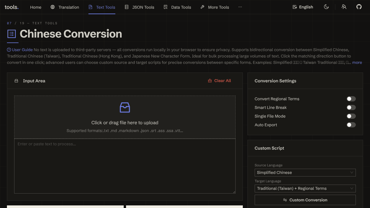Click the Clear All button

point(219,81)
